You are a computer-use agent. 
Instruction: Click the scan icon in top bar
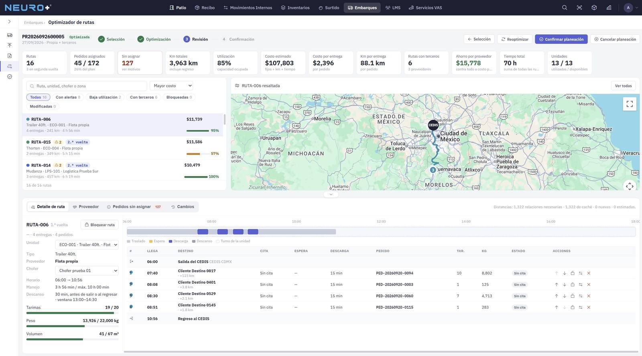[x=579, y=8]
